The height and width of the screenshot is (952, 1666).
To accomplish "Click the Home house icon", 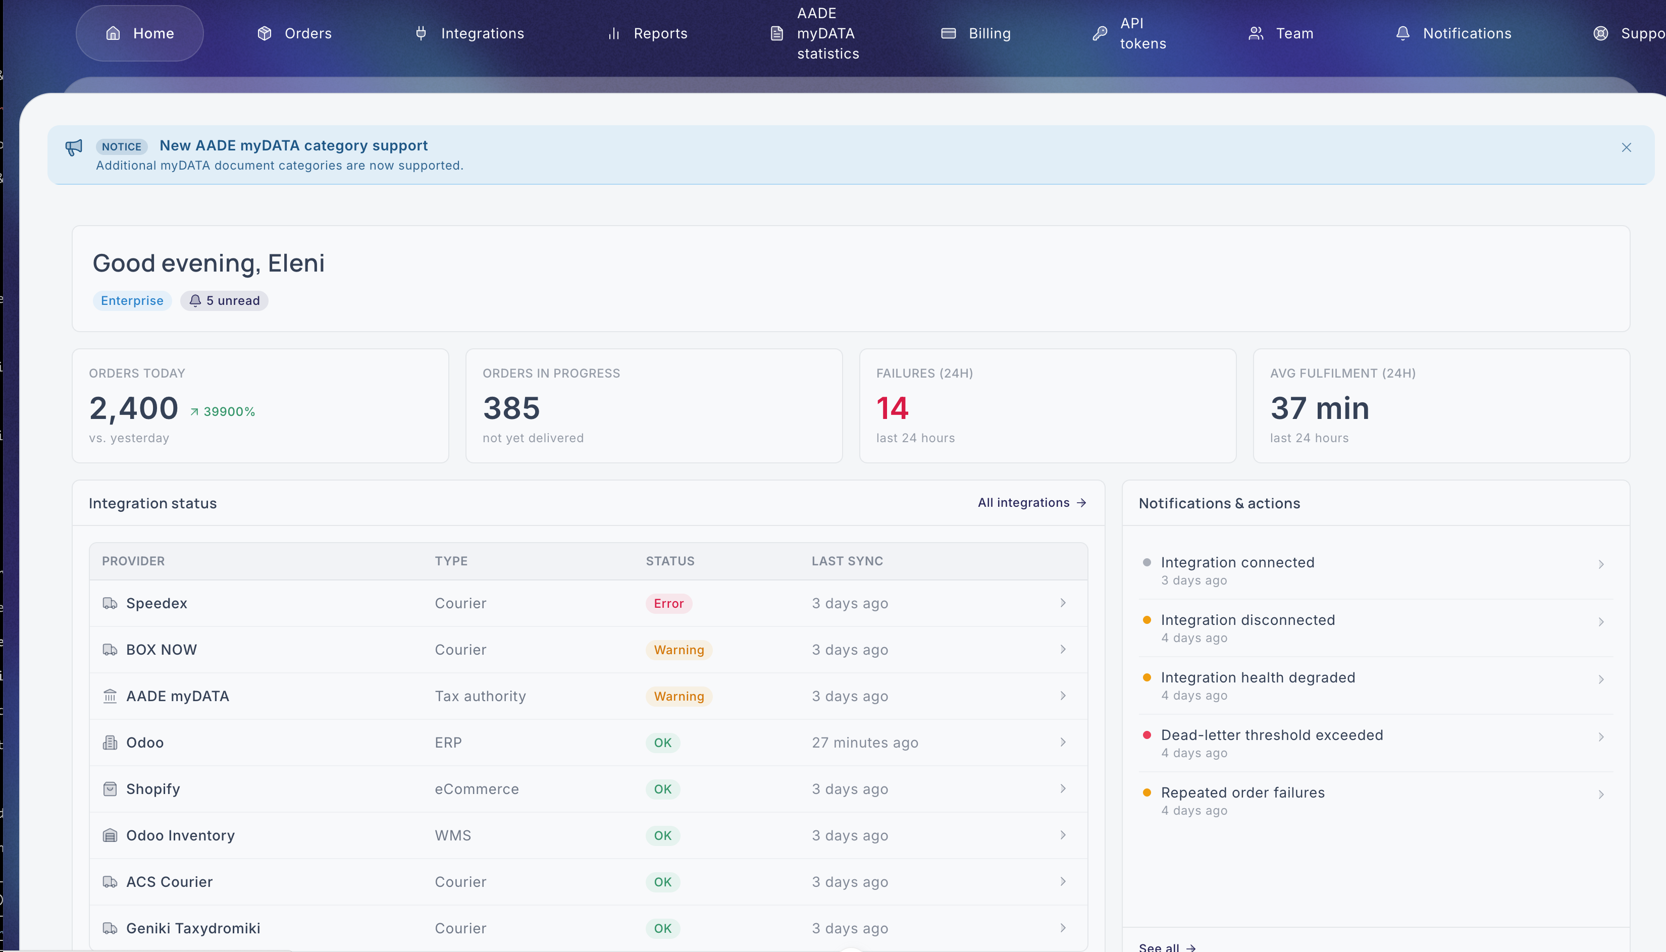I will (x=113, y=33).
